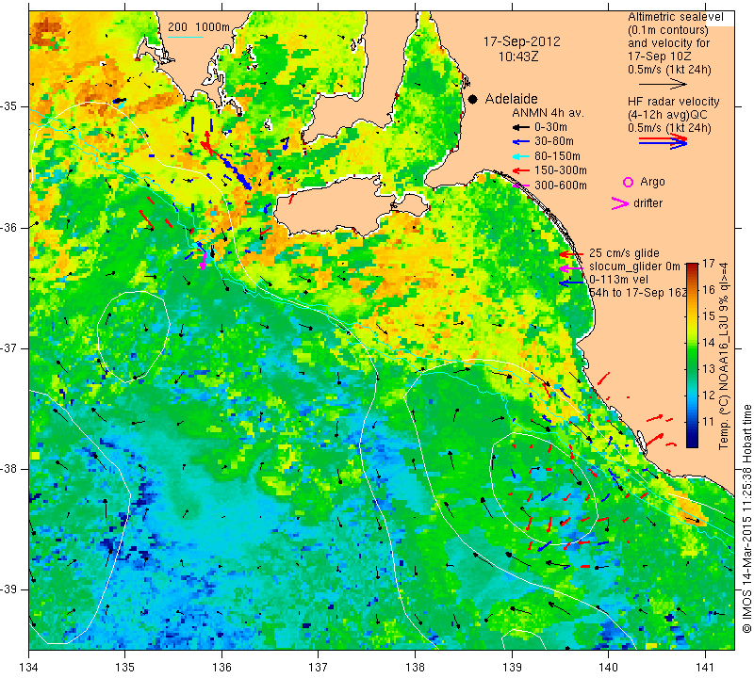Screen dimensions: 754x678
Task: Click the black Adelaide city marker dot
Action: (x=473, y=99)
